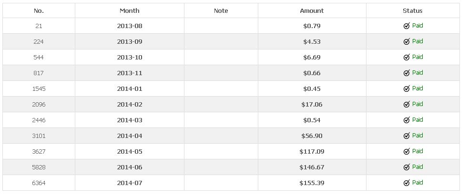468x196 pixels.
Task: Click the Paid status text for 2014-05
Action: [x=417, y=151]
